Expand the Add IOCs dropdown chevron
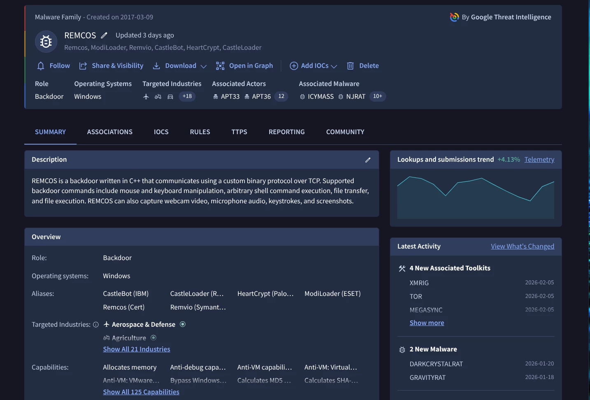The image size is (590, 400). [334, 66]
